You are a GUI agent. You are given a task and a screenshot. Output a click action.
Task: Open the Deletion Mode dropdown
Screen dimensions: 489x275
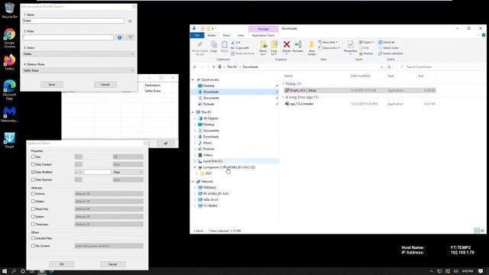[x=78, y=70]
